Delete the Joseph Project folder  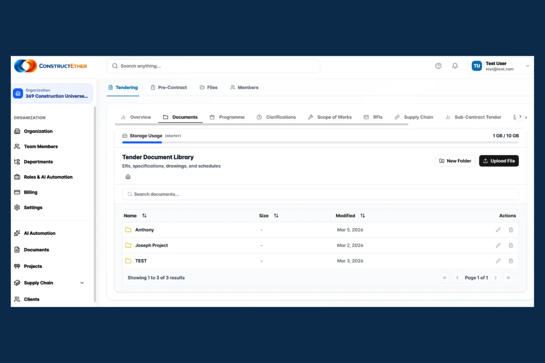(511, 245)
